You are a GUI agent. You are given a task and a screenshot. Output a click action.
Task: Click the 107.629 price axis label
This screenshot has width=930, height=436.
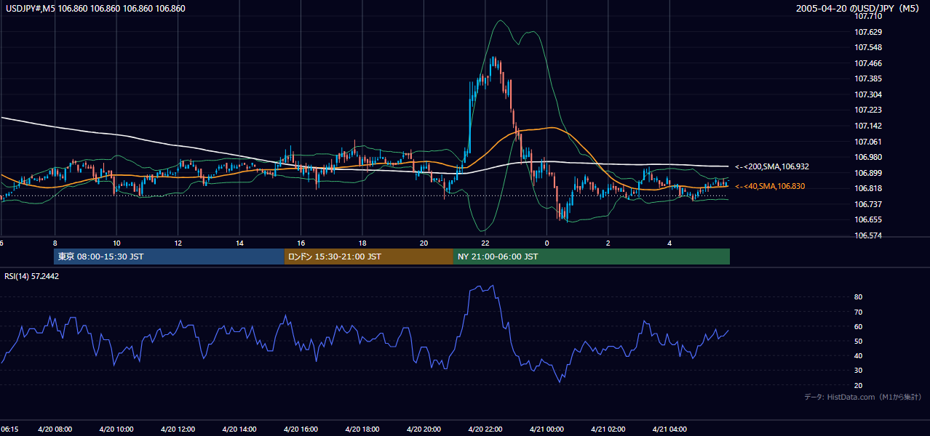pyautogui.click(x=868, y=32)
